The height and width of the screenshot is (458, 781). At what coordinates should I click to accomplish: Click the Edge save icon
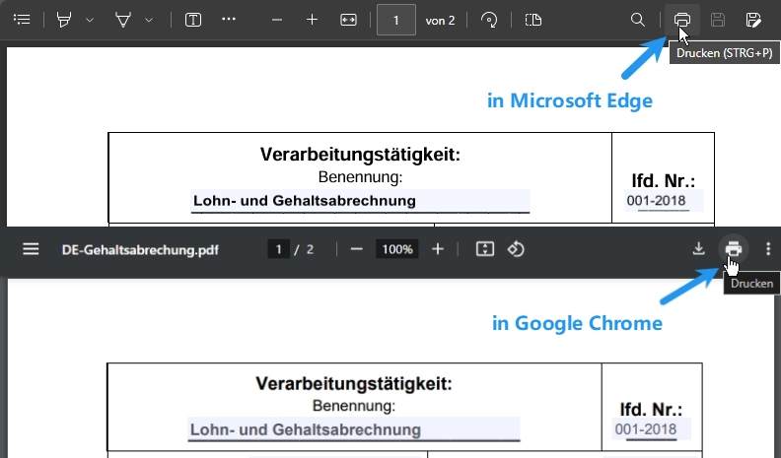point(718,20)
